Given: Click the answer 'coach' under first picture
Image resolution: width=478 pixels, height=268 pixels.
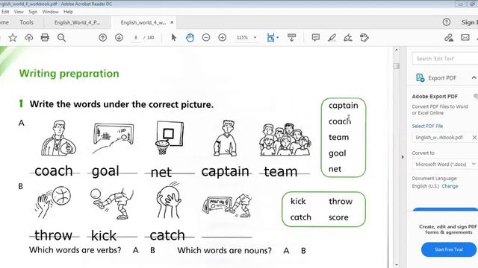Looking at the screenshot, I should [x=54, y=171].
